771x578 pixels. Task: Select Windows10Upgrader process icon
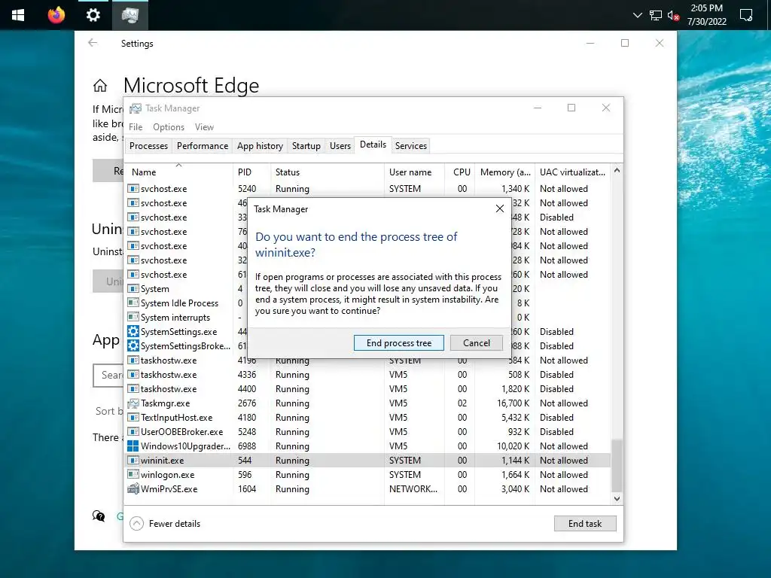[x=133, y=446]
